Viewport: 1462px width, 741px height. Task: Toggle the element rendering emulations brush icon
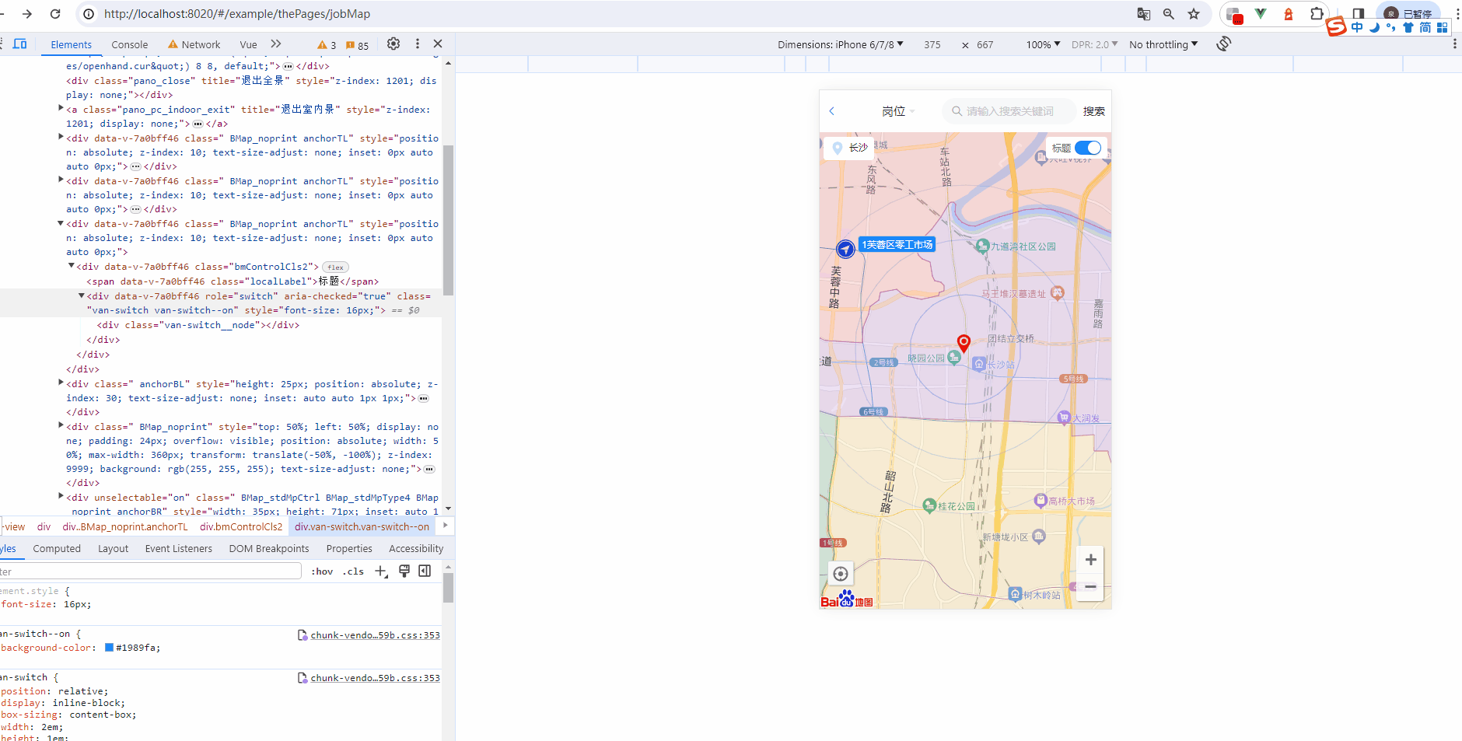click(404, 571)
